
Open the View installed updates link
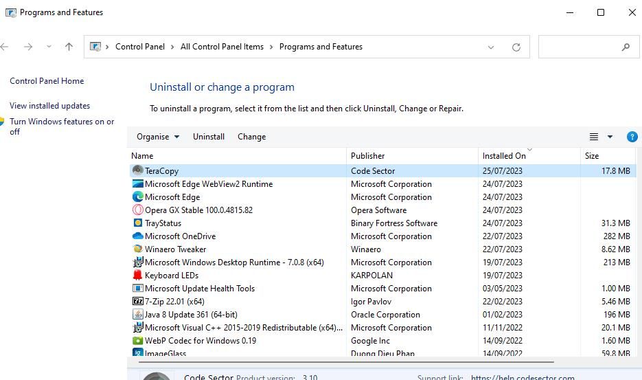pos(50,106)
